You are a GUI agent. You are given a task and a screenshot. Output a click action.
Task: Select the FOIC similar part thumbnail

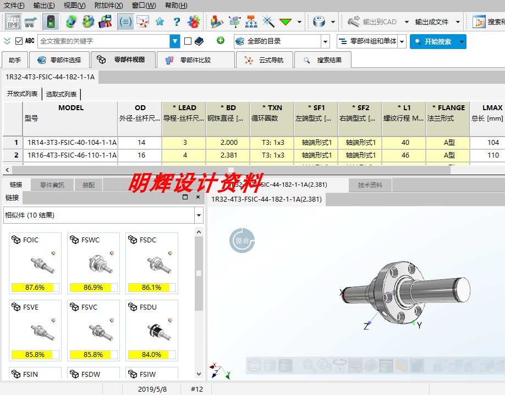[x=35, y=263]
